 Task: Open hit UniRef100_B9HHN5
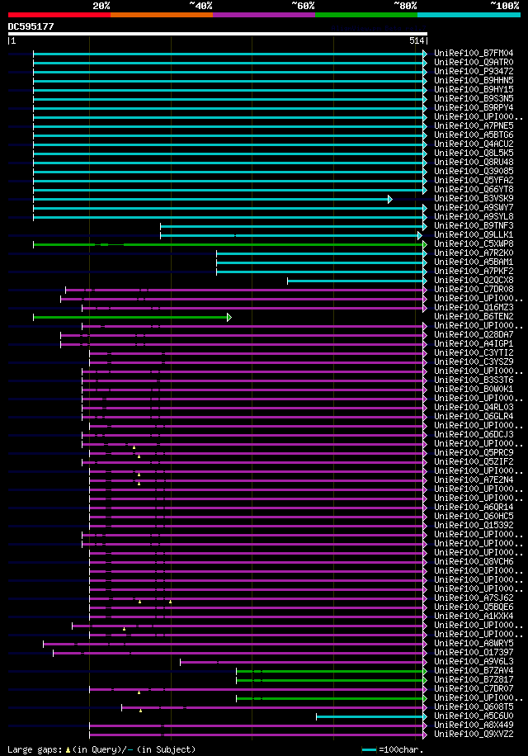tap(474, 81)
